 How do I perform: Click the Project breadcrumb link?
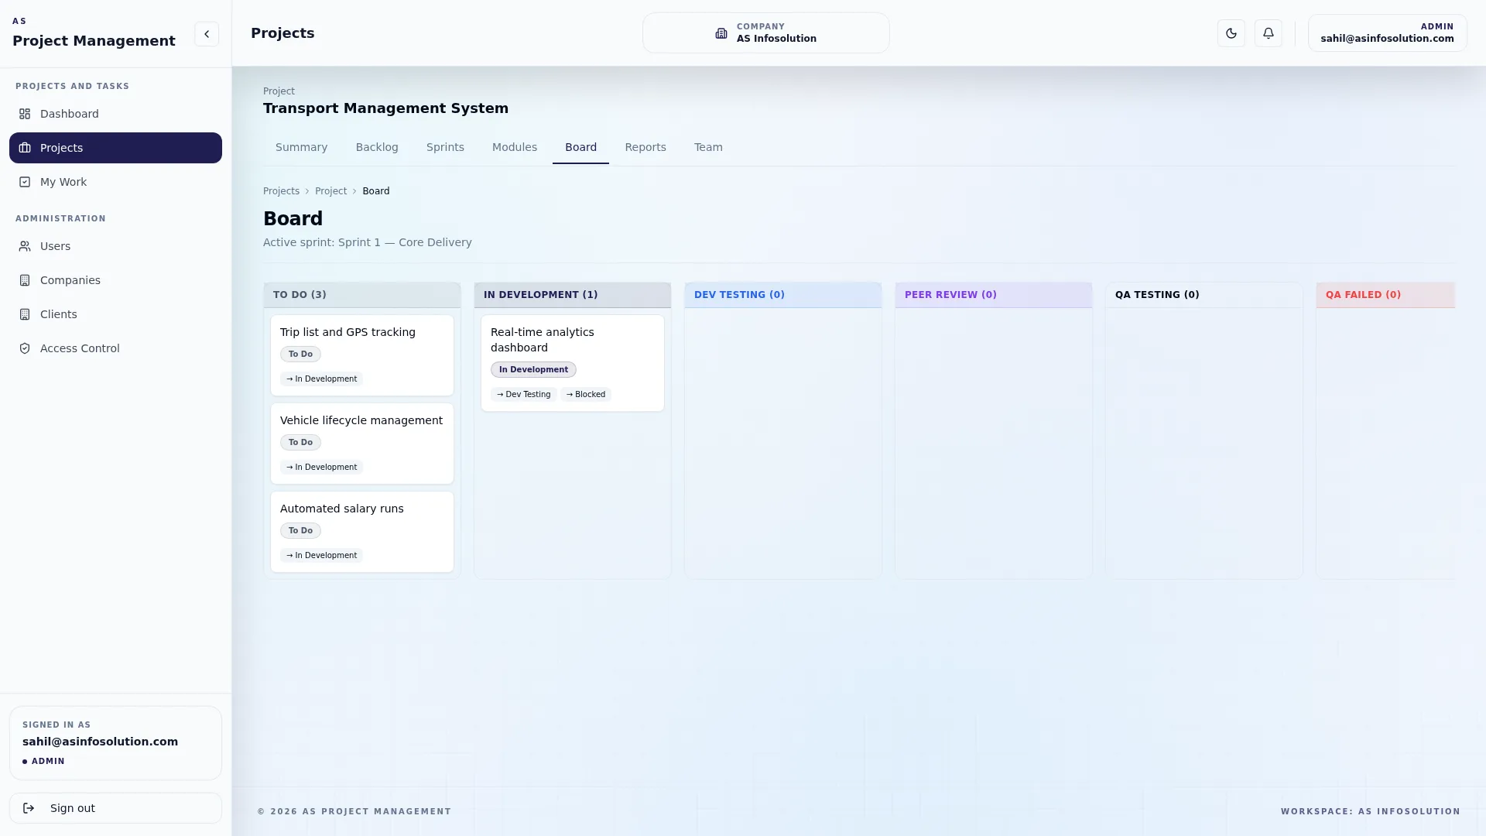pyautogui.click(x=330, y=191)
